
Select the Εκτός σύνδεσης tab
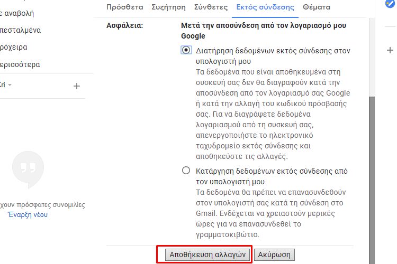pyautogui.click(x=265, y=7)
